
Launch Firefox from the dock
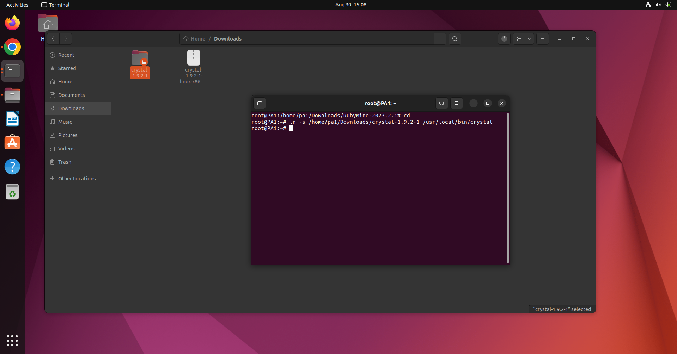(12, 23)
